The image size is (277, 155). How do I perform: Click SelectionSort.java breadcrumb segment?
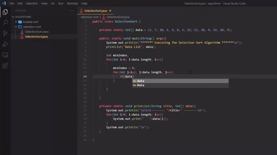(118, 17)
